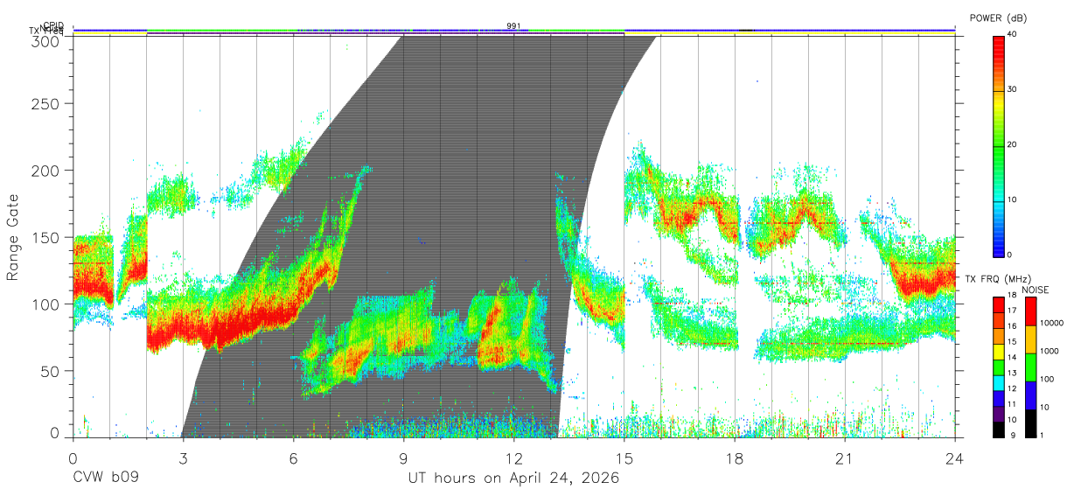Click the "Range Gate" y-axis title
Image resolution: width=1074 pixels, height=496 pixels.
pyautogui.click(x=14, y=237)
